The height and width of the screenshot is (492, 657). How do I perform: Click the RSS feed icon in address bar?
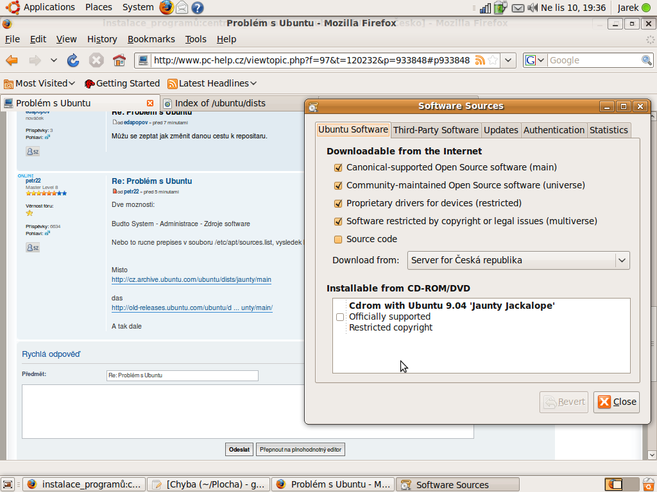[x=480, y=60]
